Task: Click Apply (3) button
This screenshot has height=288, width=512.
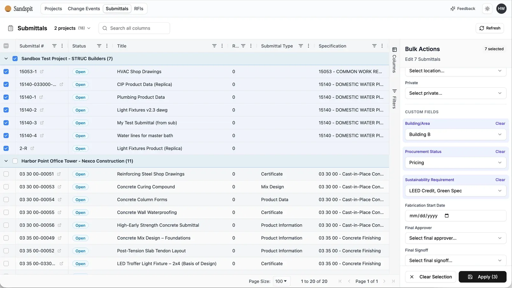Action: coord(483,277)
